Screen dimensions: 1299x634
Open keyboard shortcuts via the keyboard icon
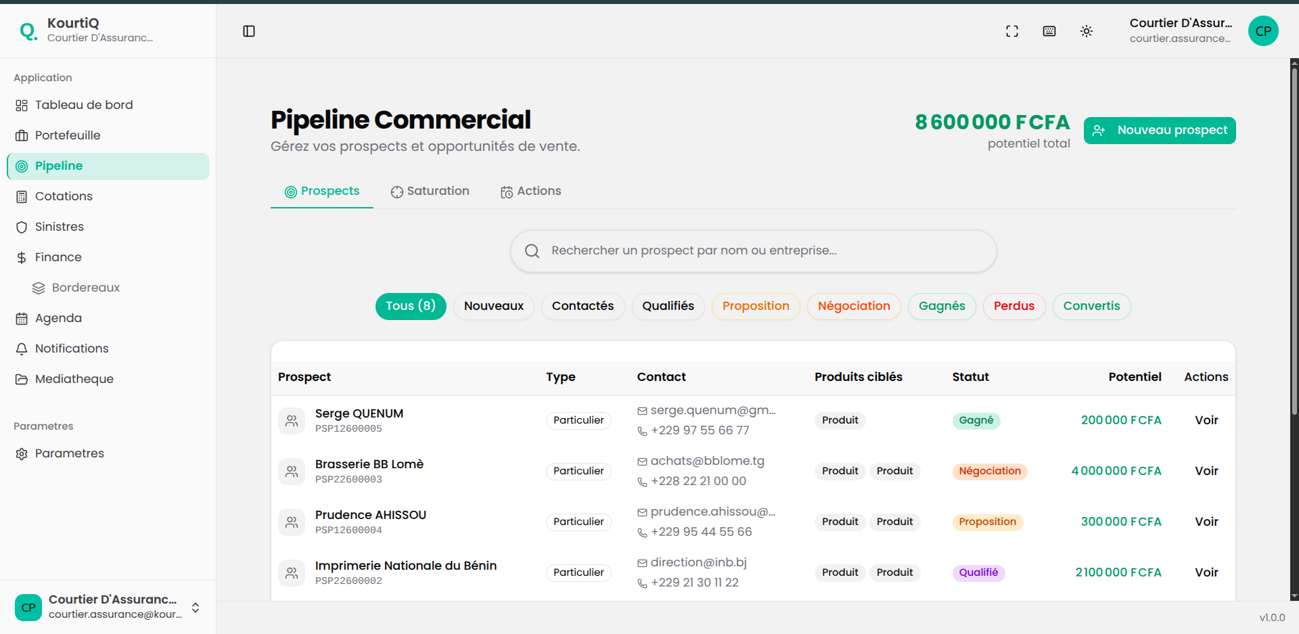click(1049, 31)
